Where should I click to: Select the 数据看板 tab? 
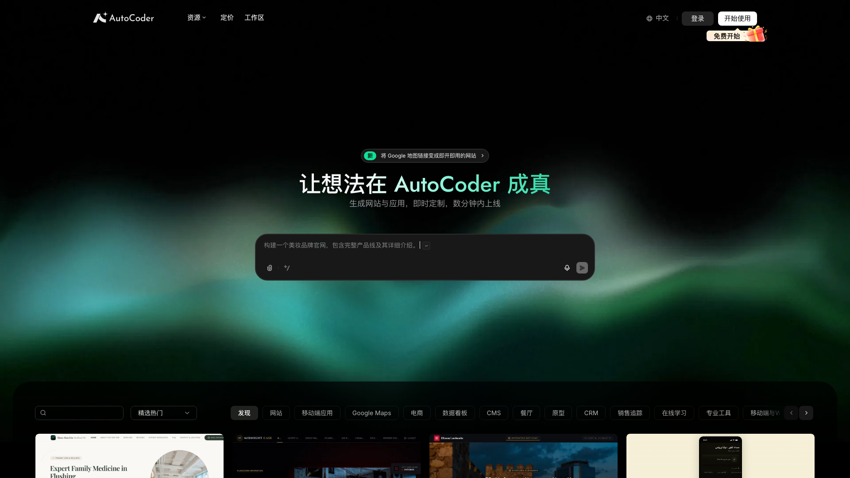(455, 413)
